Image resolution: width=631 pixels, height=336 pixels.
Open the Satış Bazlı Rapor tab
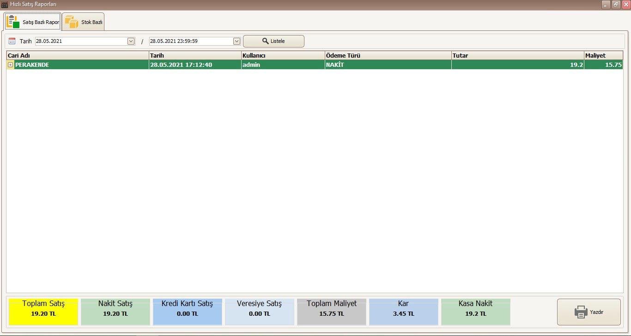pos(32,22)
